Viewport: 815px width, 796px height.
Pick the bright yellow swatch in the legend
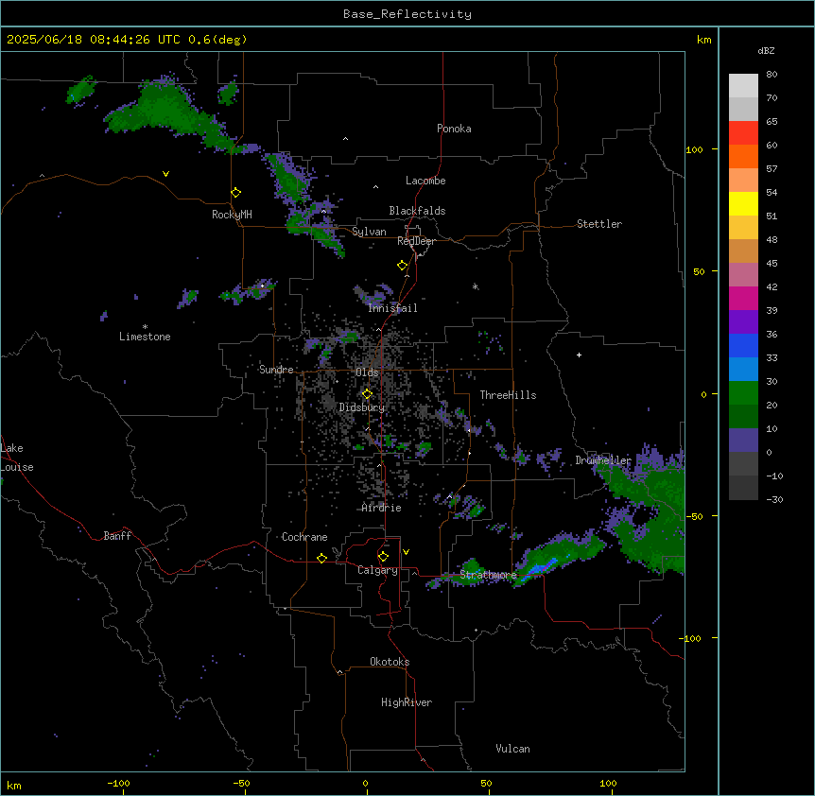(x=743, y=203)
